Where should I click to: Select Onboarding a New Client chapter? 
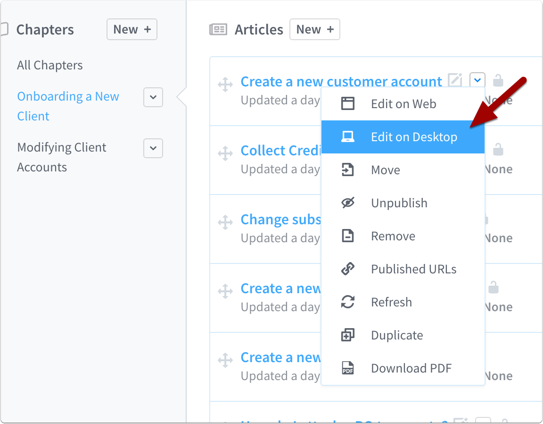[68, 106]
